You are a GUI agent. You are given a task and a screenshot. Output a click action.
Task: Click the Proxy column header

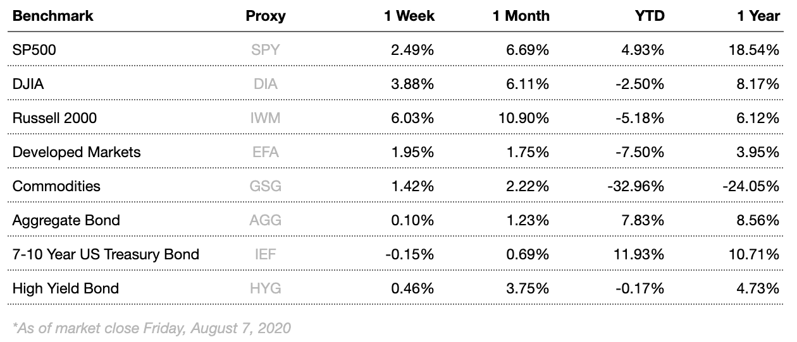tap(265, 16)
